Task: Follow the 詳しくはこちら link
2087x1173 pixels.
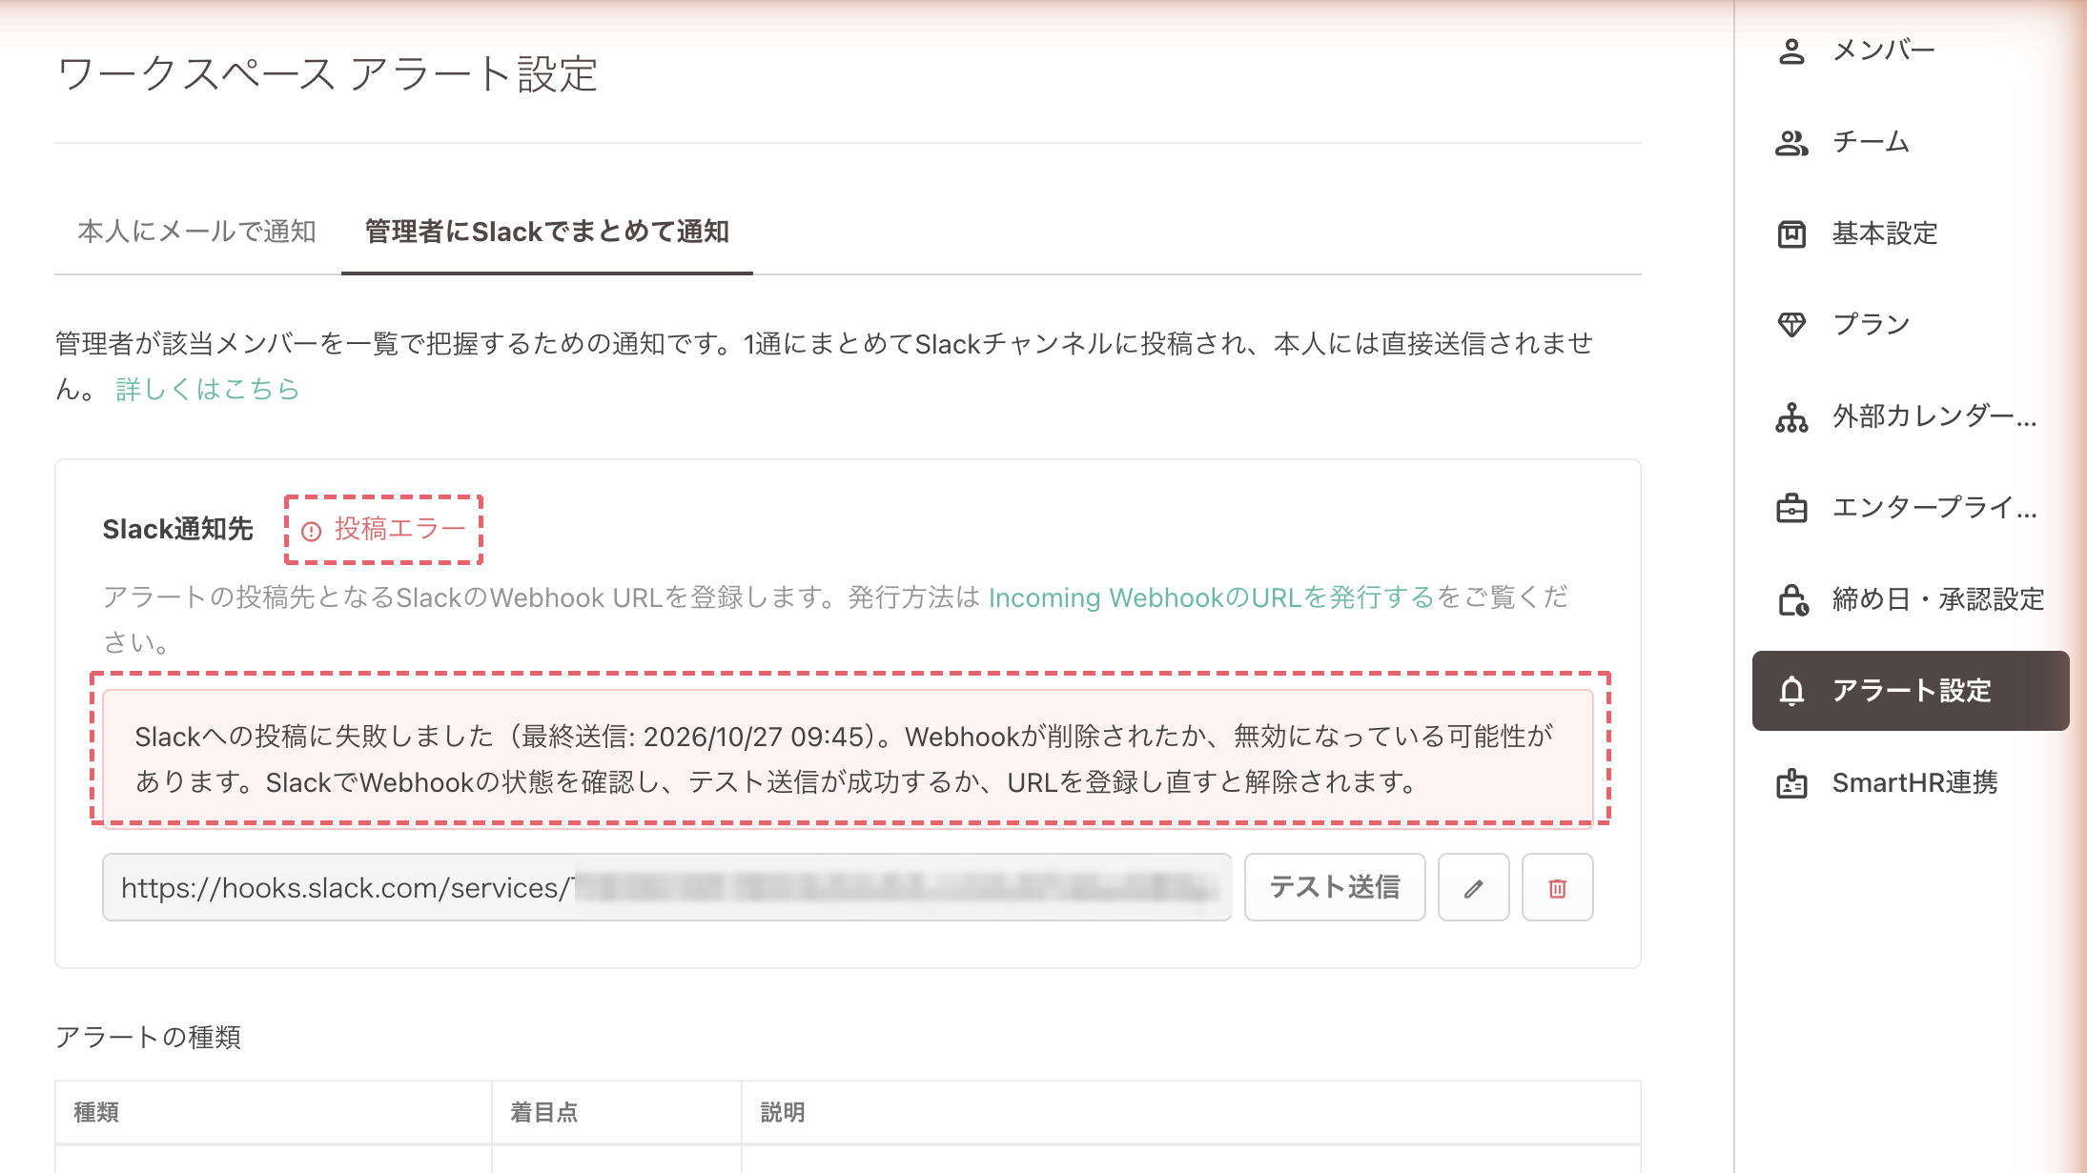Action: tap(208, 389)
